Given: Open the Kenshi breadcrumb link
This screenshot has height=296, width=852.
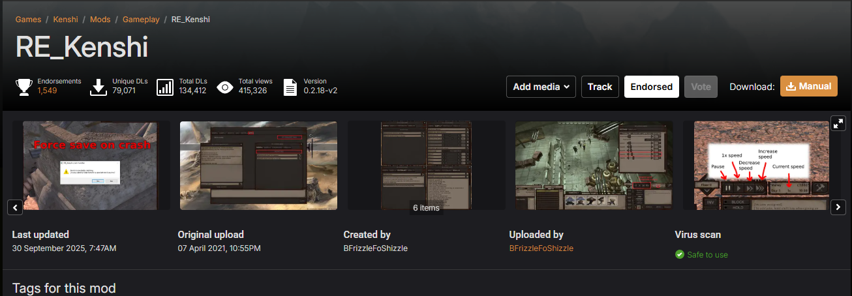Looking at the screenshot, I should [65, 20].
